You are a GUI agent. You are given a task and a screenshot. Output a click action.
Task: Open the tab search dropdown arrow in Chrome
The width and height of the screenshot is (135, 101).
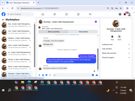pos(3,3)
